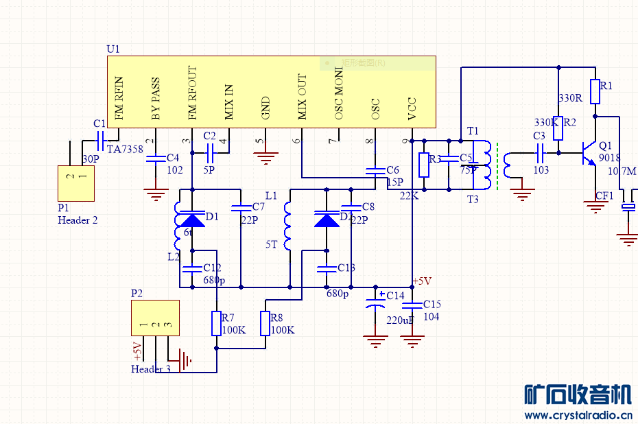The image size is (638, 424).
Task: Click the T3 label below transformer
Action: (x=473, y=200)
